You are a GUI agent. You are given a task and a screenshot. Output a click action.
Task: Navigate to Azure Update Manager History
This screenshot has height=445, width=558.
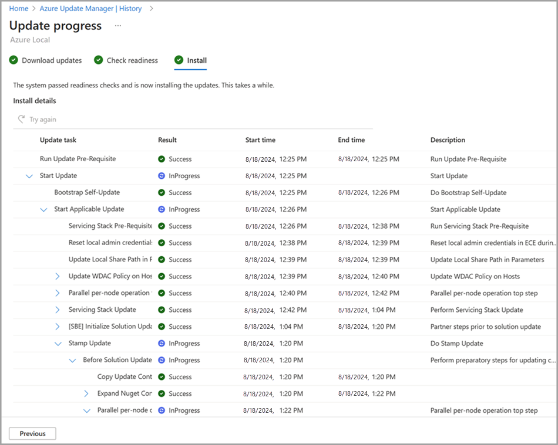click(x=91, y=8)
